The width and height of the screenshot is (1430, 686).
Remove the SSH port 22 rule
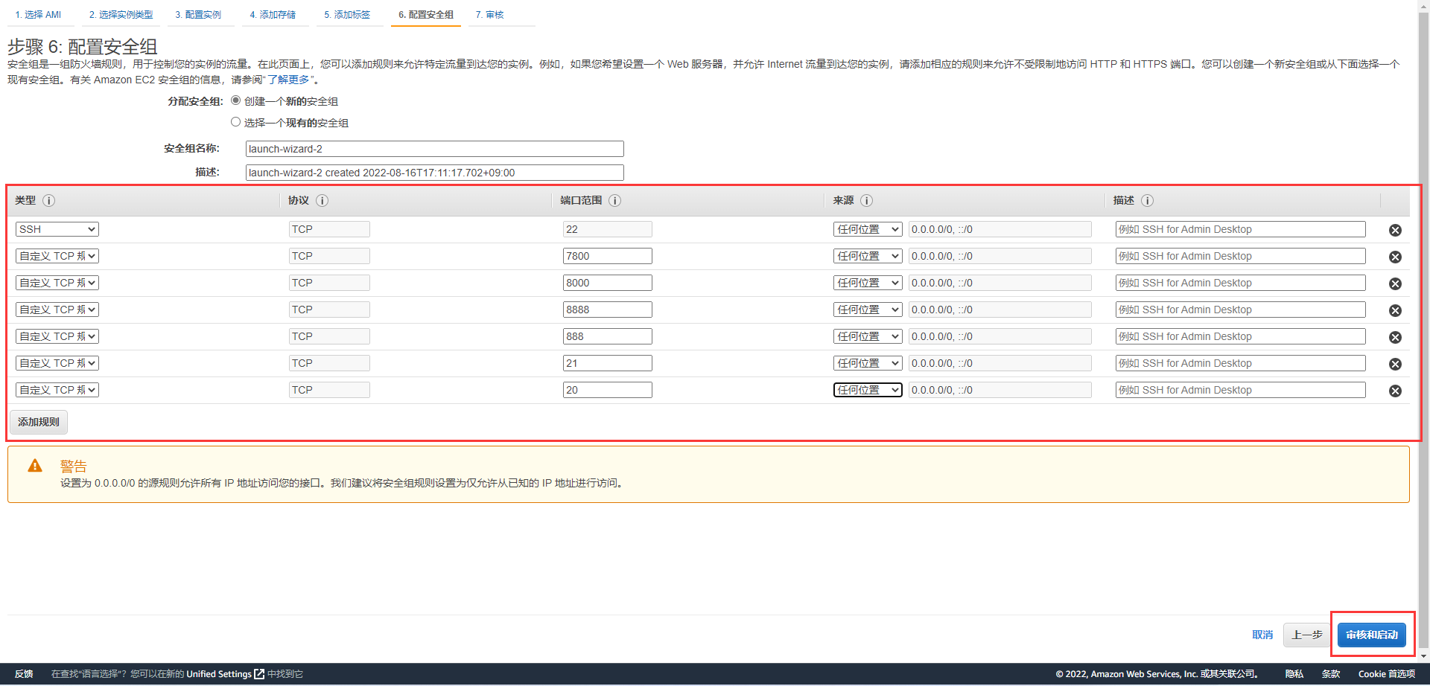(x=1395, y=230)
